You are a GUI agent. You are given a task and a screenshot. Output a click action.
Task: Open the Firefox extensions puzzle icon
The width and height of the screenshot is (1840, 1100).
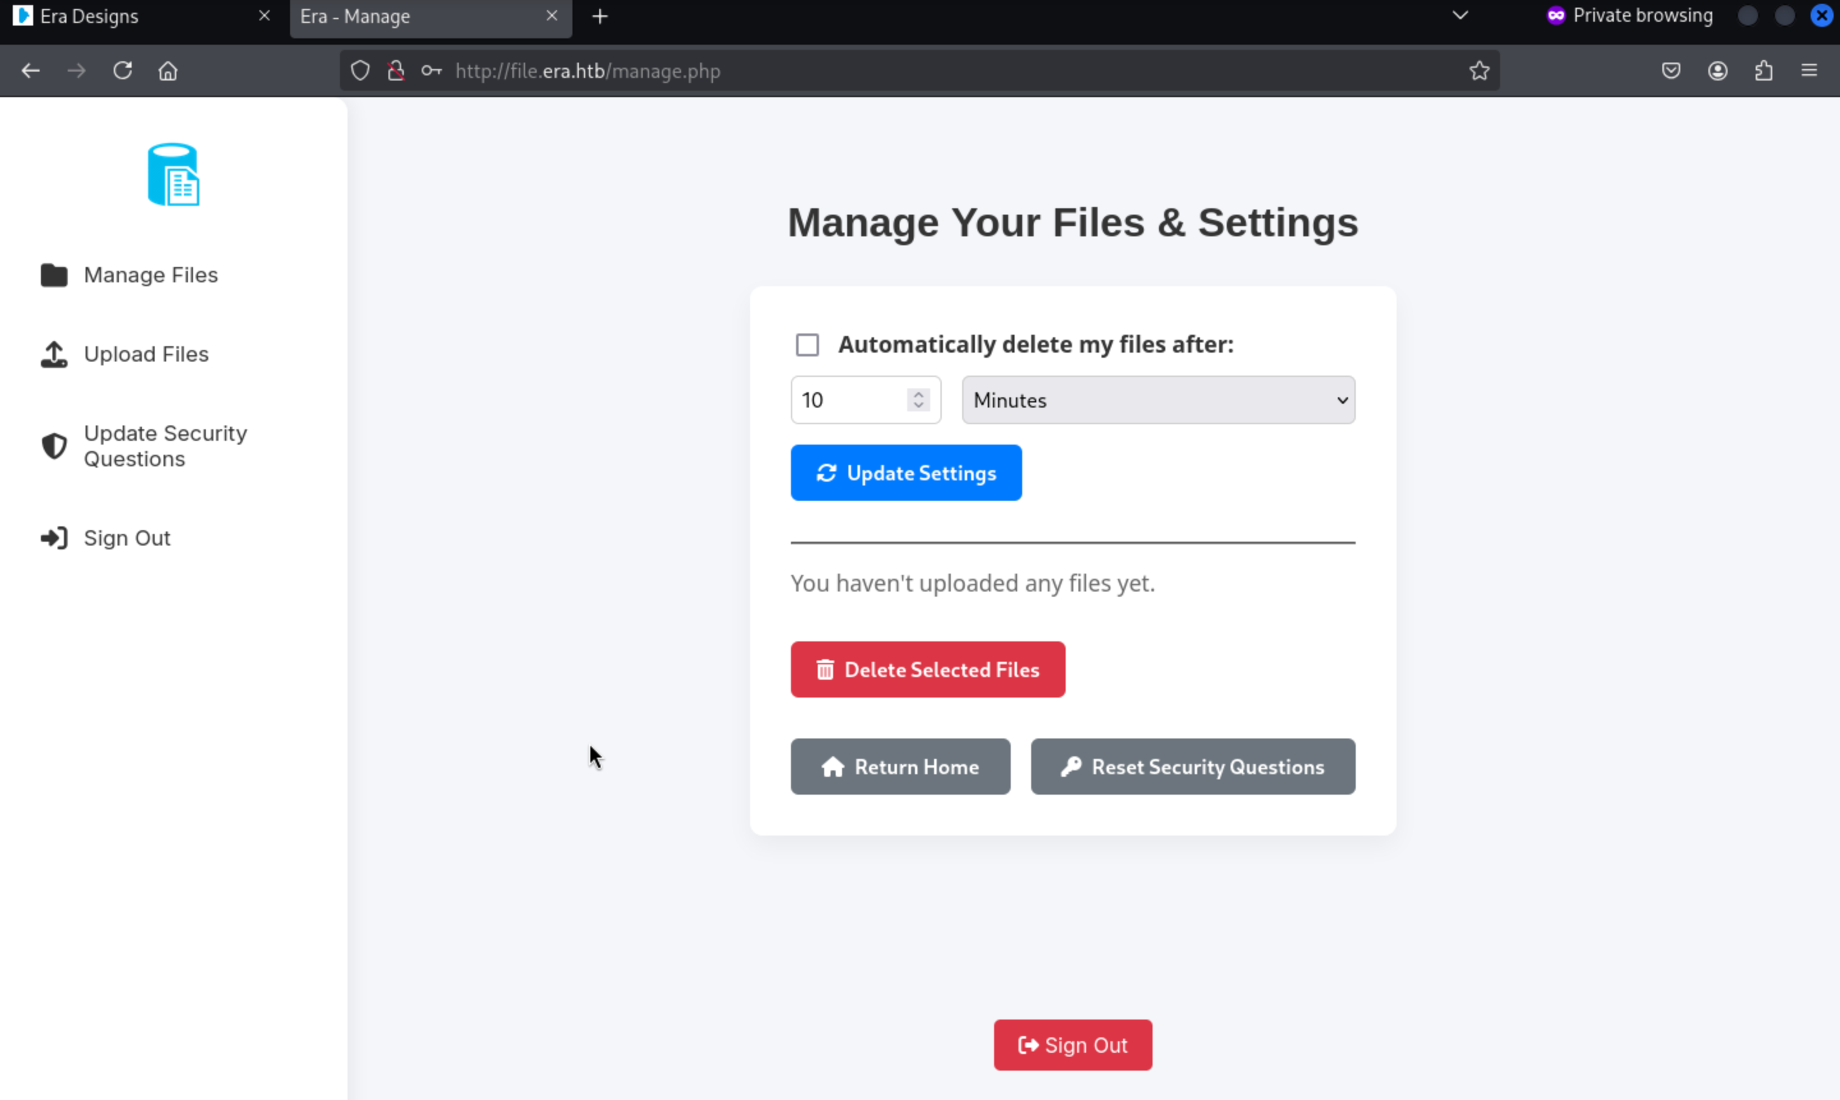click(x=1763, y=71)
